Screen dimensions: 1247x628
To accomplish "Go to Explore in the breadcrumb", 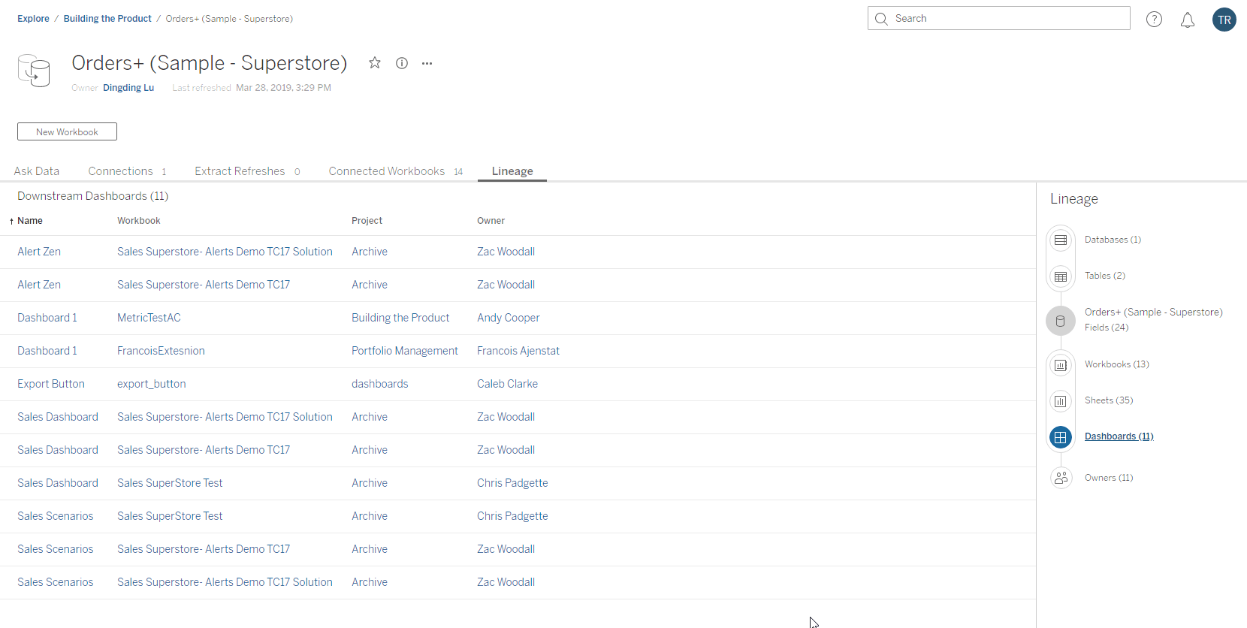I will [x=33, y=19].
